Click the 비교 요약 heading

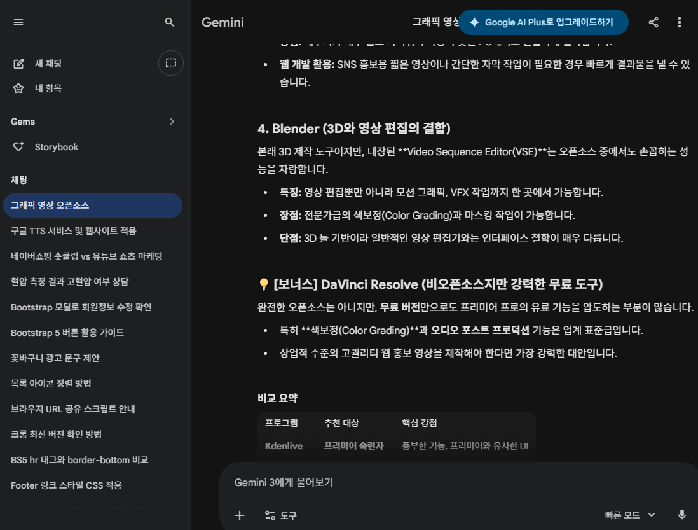pyautogui.click(x=277, y=398)
